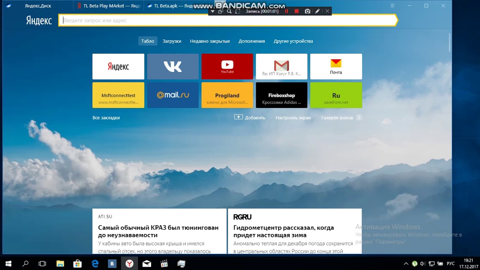Open Media Player Classic taskbar icon
The width and height of the screenshot is (480, 270).
pos(164,264)
